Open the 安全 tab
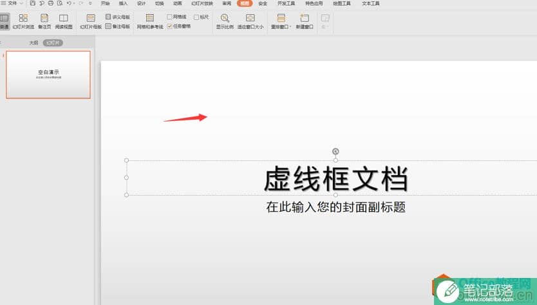Viewport: 537px width, 305px height. (x=263, y=3)
